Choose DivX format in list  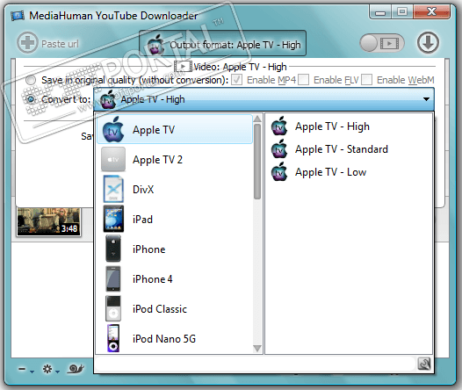click(175, 190)
